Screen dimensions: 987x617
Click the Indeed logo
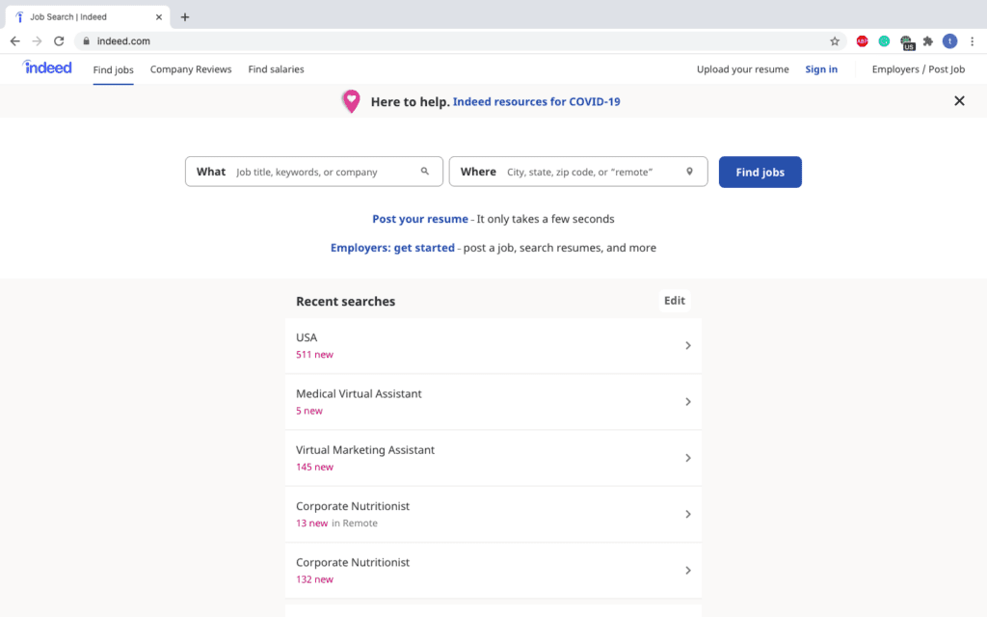[x=46, y=67]
